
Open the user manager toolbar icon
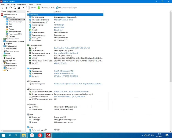(x=19, y=8)
